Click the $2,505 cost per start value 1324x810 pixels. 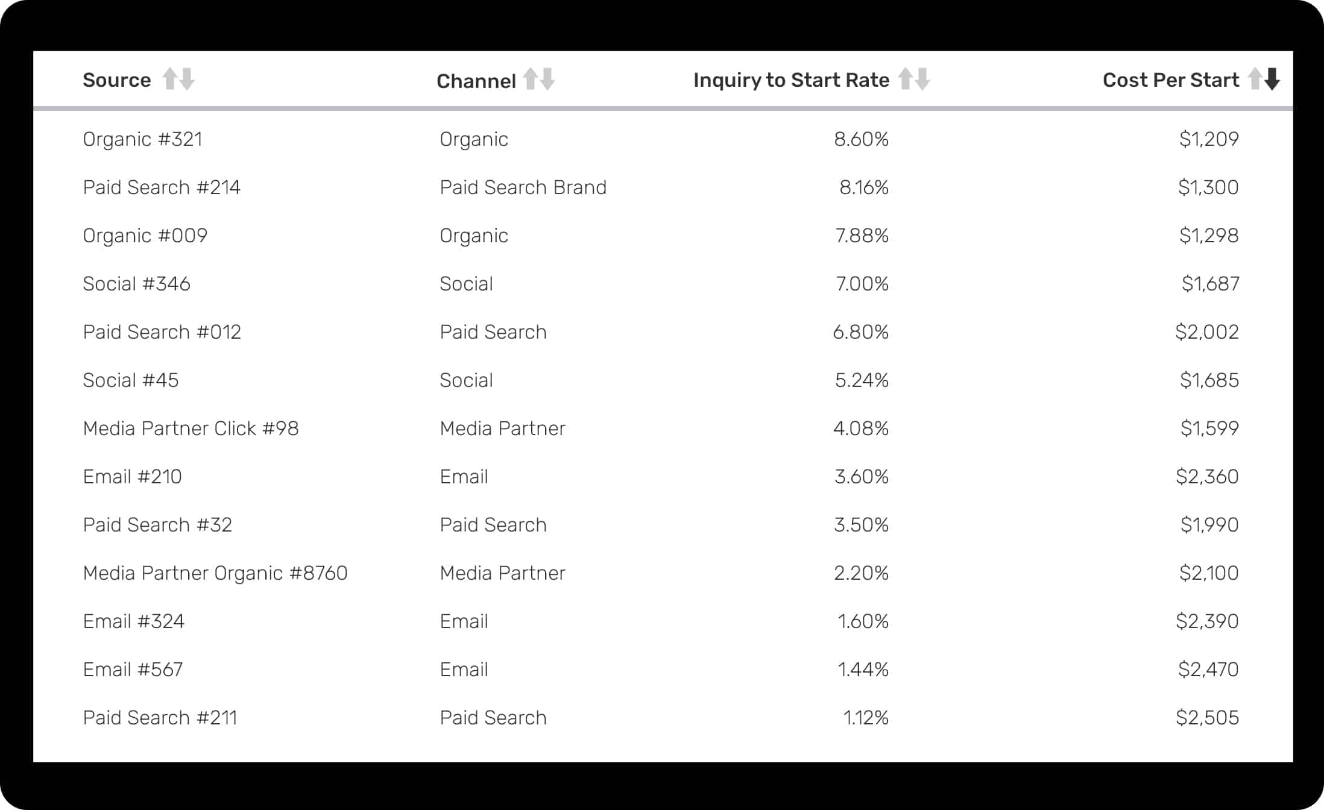[1207, 718]
